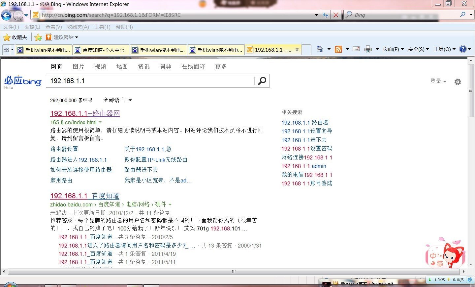This screenshot has width=475, height=287.
Task: Click the toolbar search magnifier icon
Action: pos(463,14)
